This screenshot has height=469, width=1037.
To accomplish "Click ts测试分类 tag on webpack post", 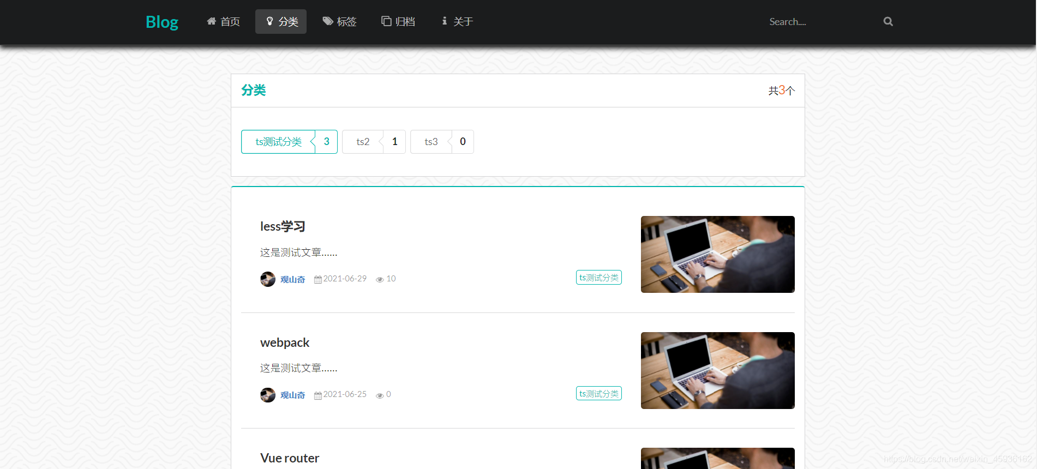I will 599,393.
